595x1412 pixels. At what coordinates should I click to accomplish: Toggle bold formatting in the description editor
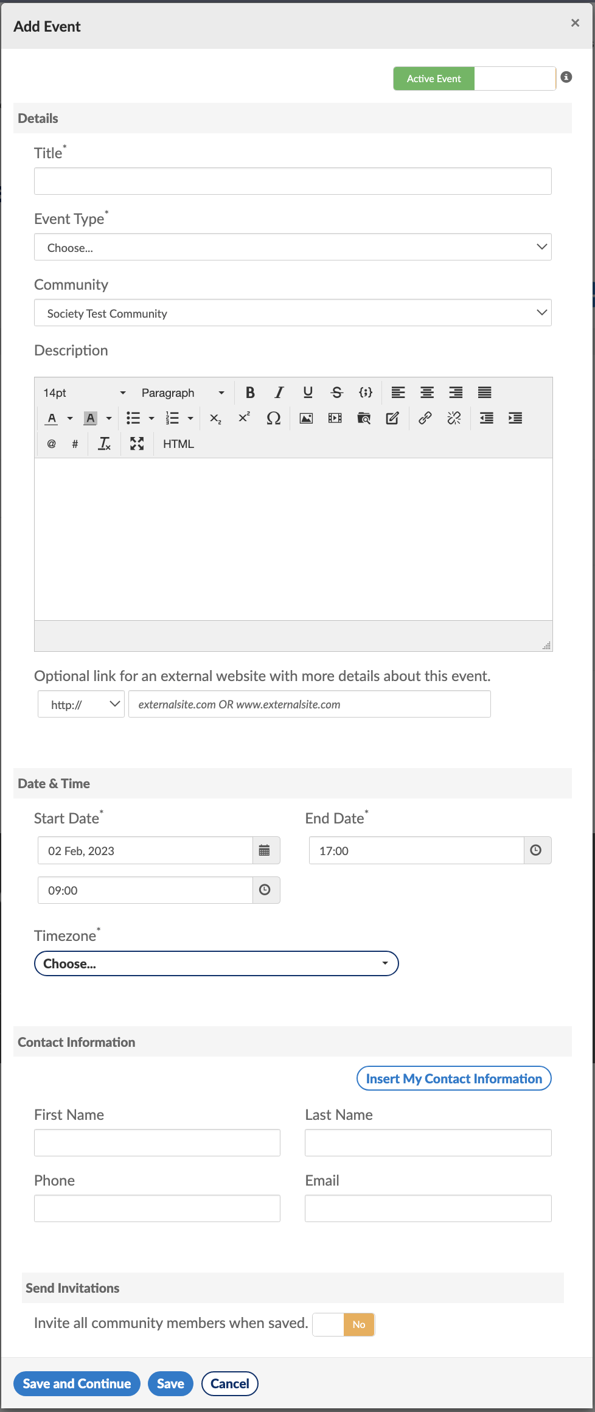(250, 393)
